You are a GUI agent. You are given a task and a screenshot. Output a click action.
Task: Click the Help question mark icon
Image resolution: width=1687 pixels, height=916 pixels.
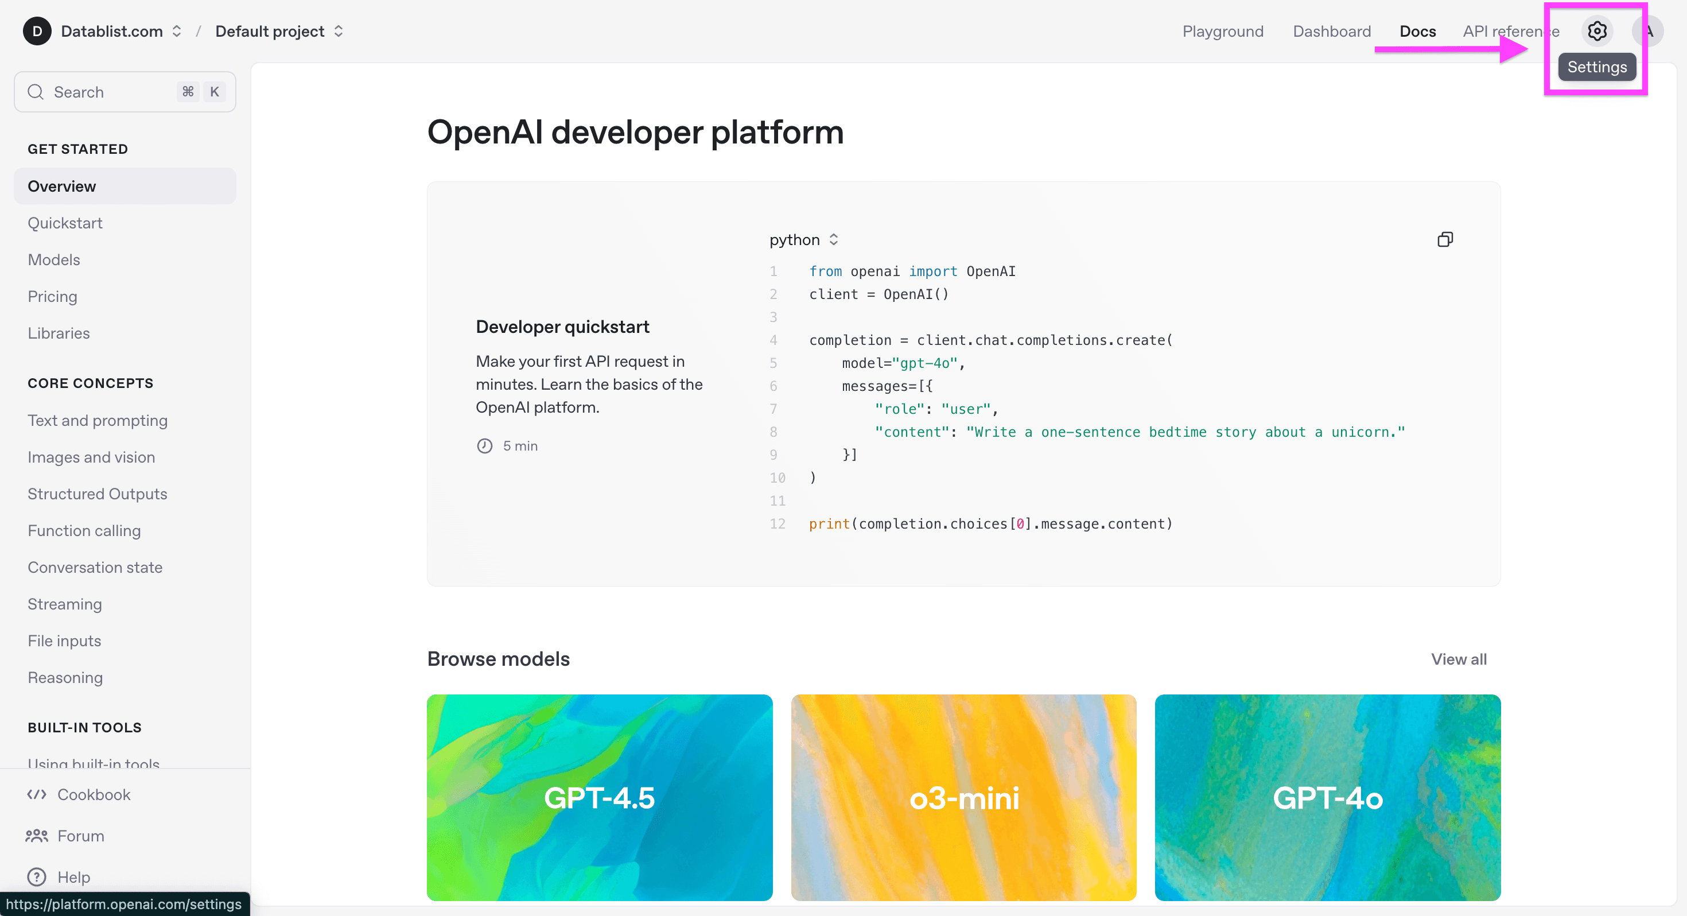[x=36, y=877]
